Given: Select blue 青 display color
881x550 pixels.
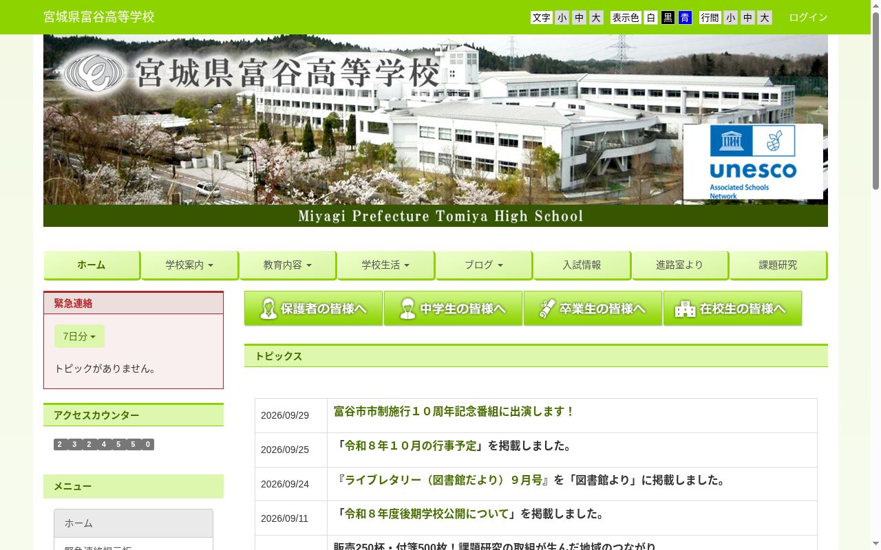Looking at the screenshot, I should click(685, 18).
